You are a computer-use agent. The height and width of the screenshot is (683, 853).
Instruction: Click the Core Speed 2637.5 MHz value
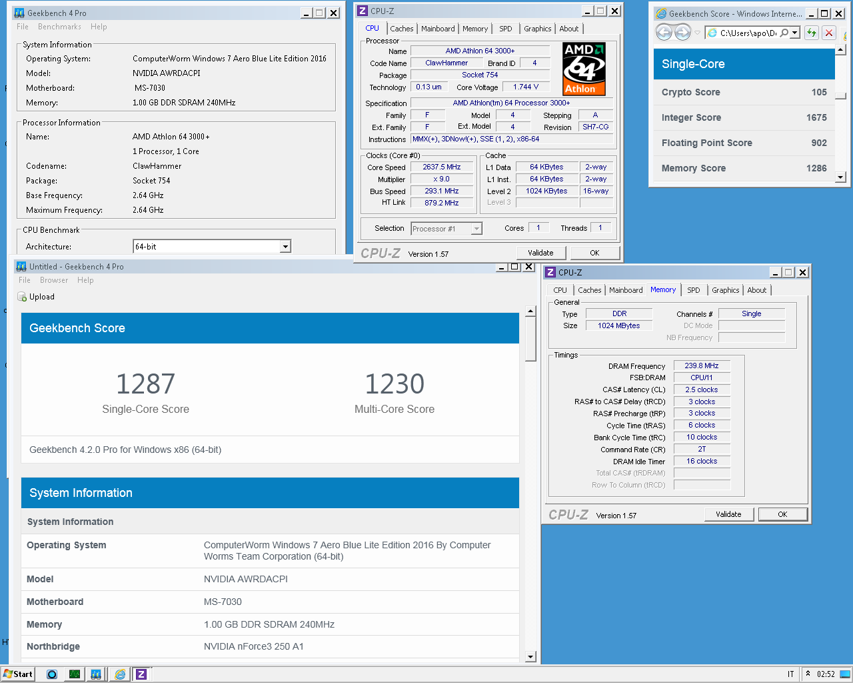coord(441,167)
